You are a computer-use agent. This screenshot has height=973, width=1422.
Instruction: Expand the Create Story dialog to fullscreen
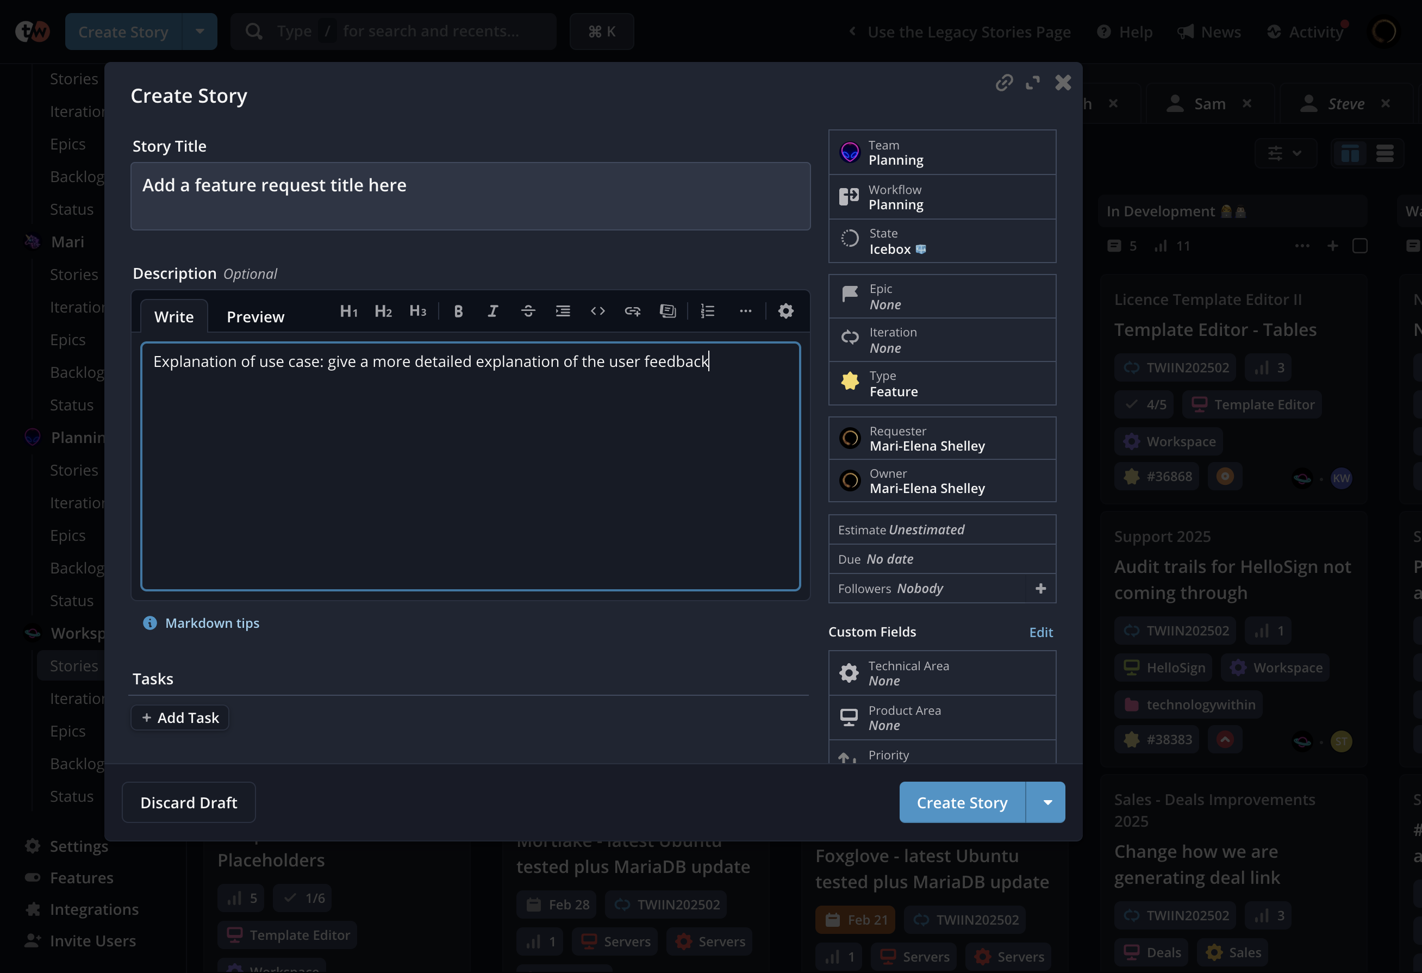tap(1033, 83)
